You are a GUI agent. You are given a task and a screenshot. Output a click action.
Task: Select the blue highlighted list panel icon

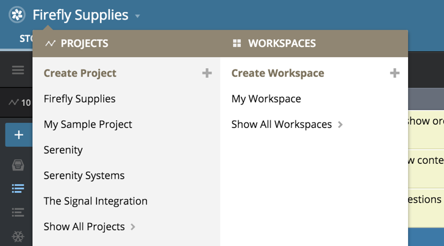point(18,189)
